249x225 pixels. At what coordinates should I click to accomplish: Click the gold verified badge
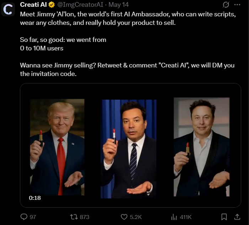tap(52, 5)
